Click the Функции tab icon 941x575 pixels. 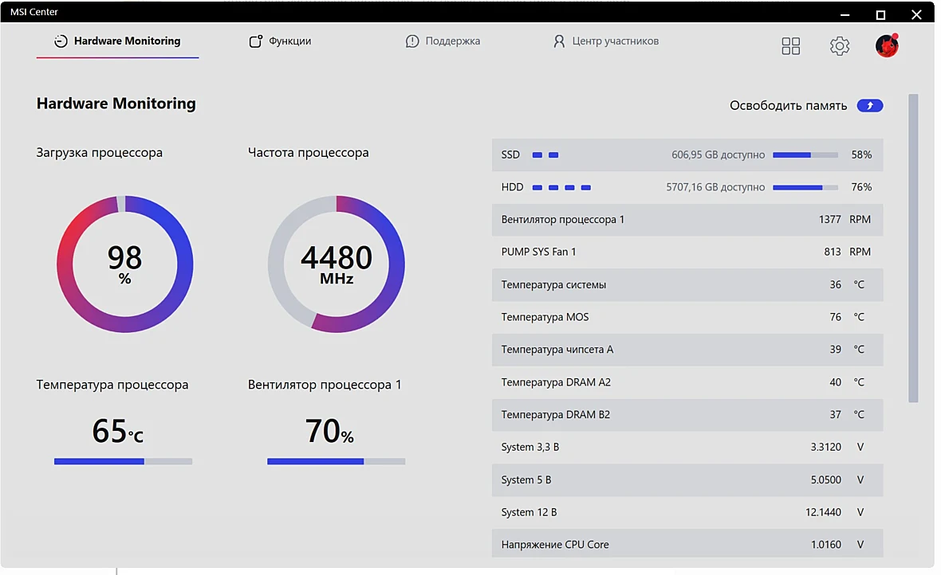tap(256, 41)
